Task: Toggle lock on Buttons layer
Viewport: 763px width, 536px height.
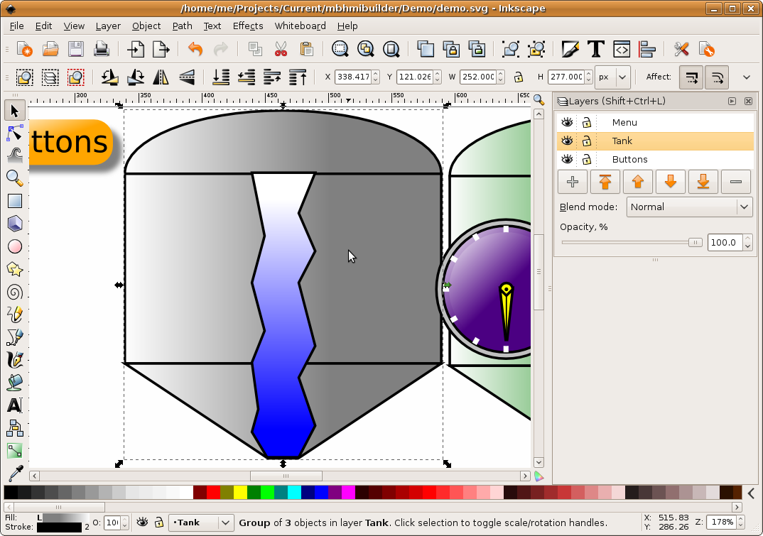Action: (586, 159)
